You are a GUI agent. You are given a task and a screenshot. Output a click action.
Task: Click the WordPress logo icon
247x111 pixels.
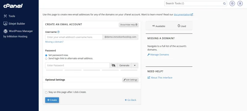[x=5, y=31]
